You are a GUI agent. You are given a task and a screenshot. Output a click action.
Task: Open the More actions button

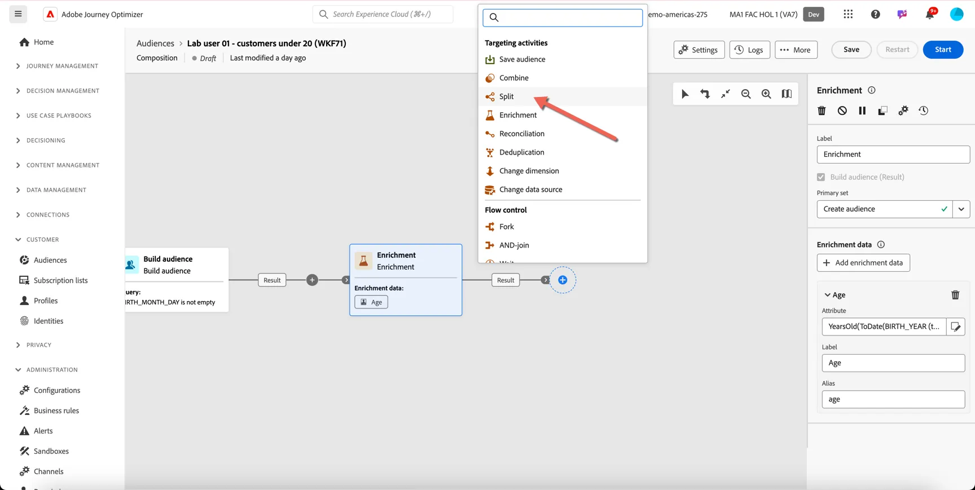[796, 50]
